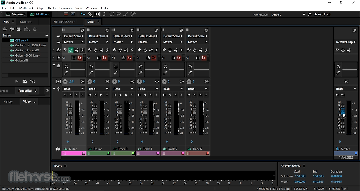Image resolution: width=360 pixels, height=191 pixels.
Task: Show the Spectral Pitch Display
Action: coord(73,14)
